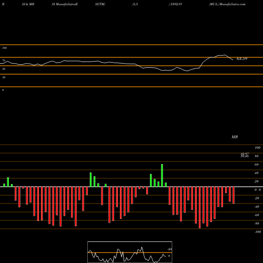Click the 'SI MunafaSutraR' header text

[x=65, y=4]
